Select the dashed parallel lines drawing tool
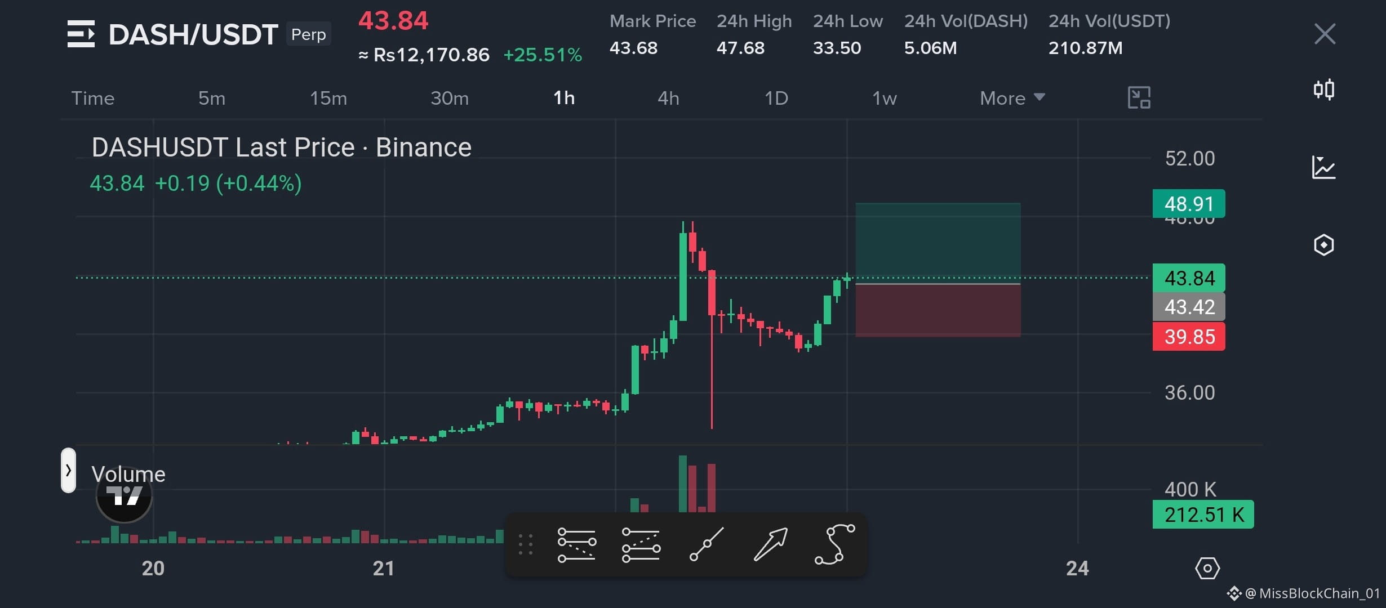This screenshot has height=608, width=1386. pyautogui.click(x=641, y=544)
